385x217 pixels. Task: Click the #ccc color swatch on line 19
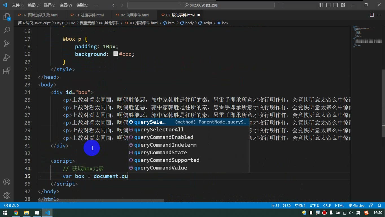pos(116,54)
